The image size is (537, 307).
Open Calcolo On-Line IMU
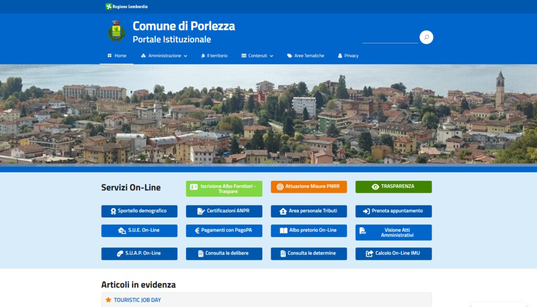pyautogui.click(x=393, y=254)
